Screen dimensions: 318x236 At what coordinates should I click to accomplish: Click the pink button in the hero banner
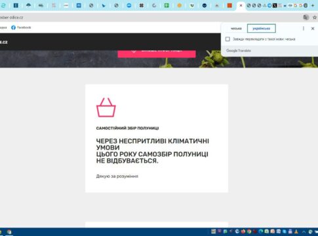157,53
